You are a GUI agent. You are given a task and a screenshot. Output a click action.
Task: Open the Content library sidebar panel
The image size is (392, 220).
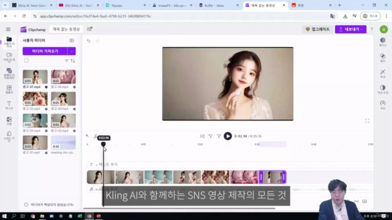coord(9,73)
